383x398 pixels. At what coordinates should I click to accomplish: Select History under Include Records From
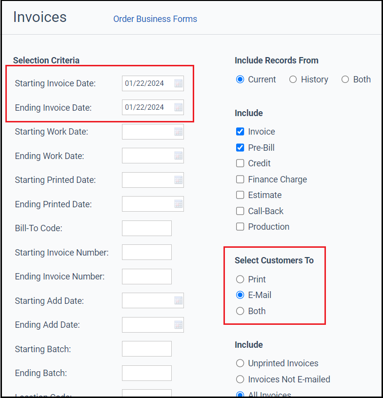pyautogui.click(x=293, y=79)
